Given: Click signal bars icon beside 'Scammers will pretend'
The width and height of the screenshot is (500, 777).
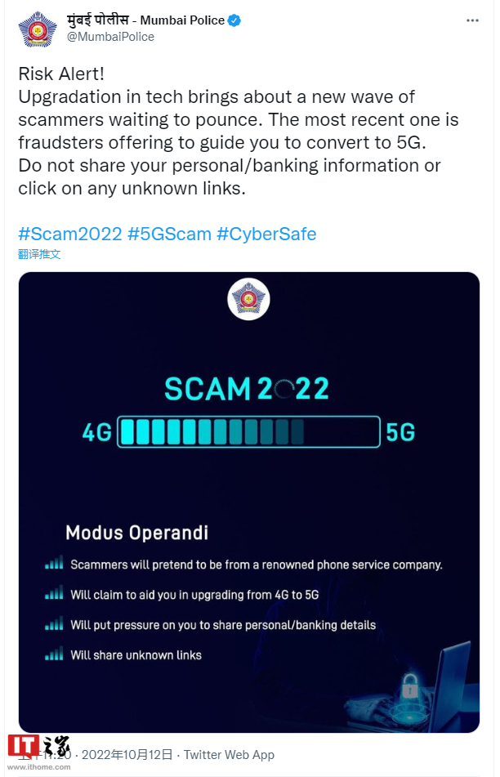Looking at the screenshot, I should click(54, 564).
